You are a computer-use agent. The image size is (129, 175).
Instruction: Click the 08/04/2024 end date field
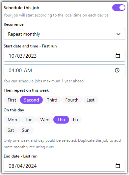point(64,166)
